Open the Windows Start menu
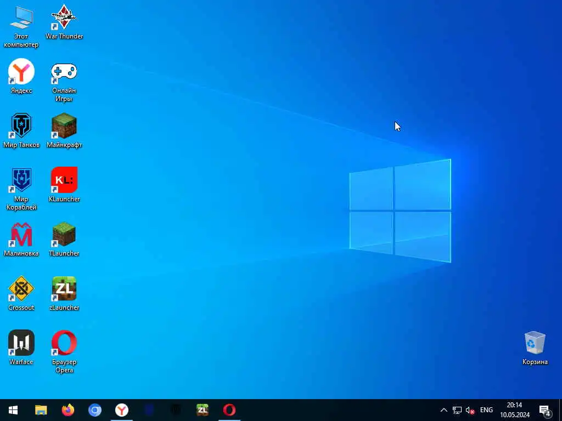562x421 pixels. click(13, 410)
